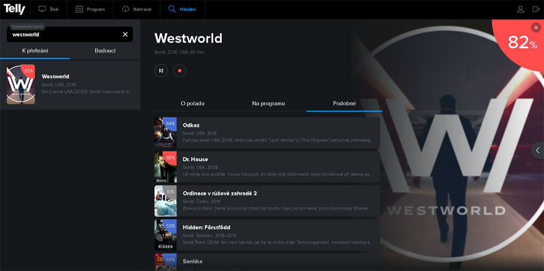Click the text Seriál, 2016, USA, 65 min
Viewport: 544px width, 271px height.
(179, 53)
